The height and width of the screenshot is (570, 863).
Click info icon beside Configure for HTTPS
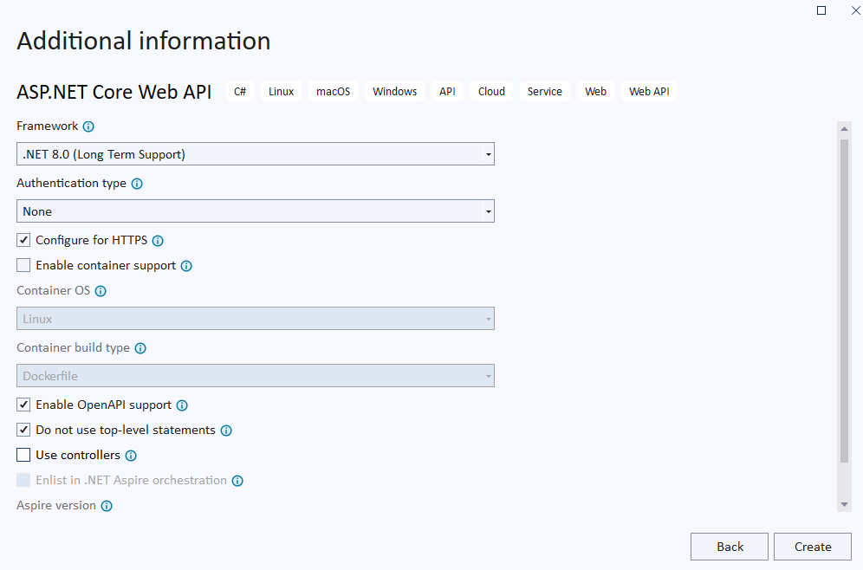point(158,241)
